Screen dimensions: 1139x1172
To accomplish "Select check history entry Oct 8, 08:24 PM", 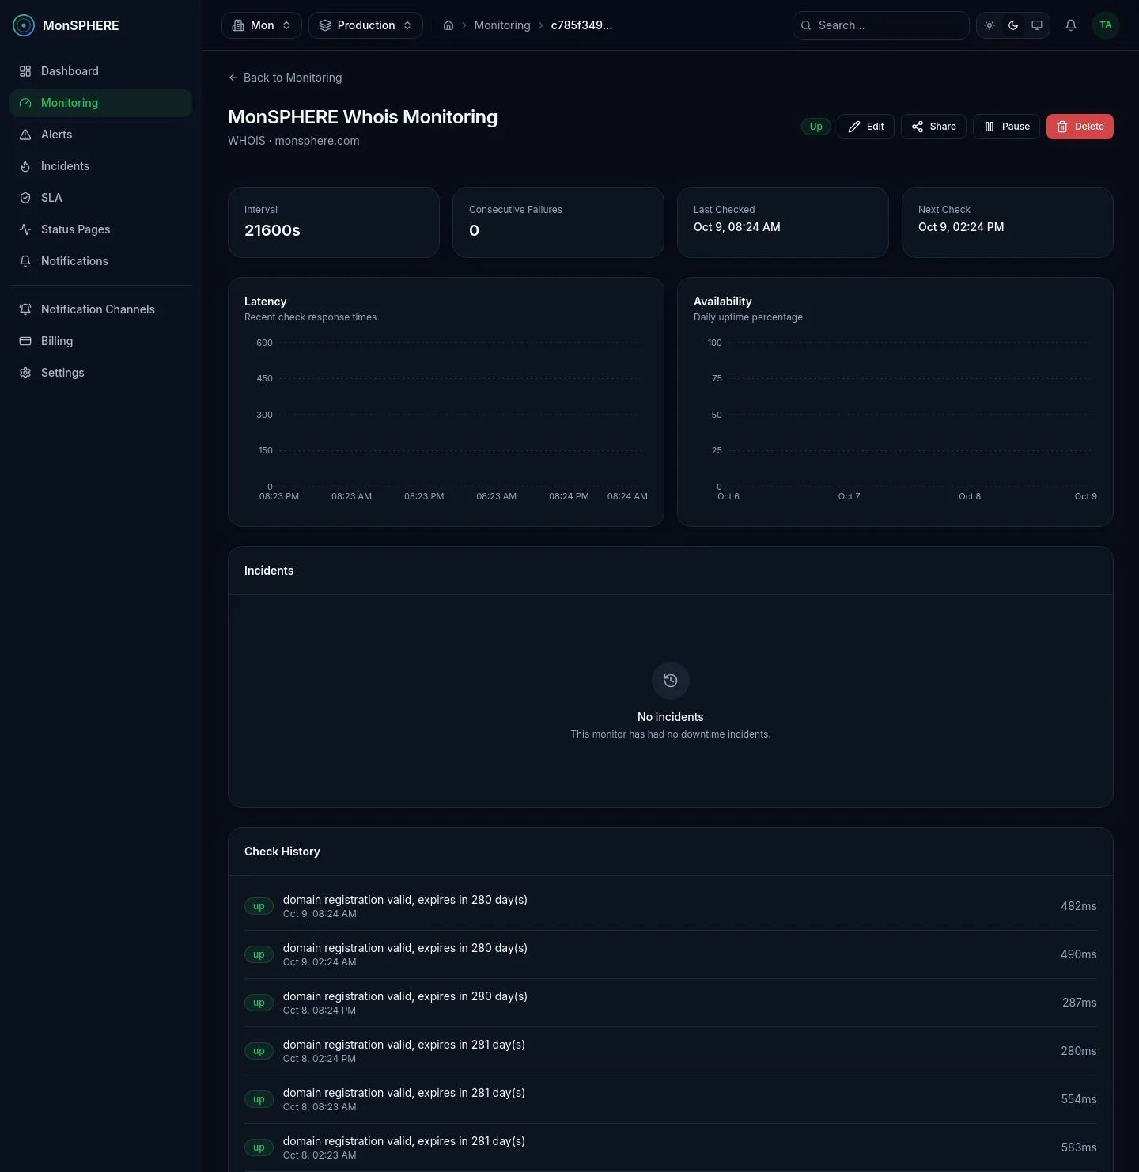I will [671, 1003].
